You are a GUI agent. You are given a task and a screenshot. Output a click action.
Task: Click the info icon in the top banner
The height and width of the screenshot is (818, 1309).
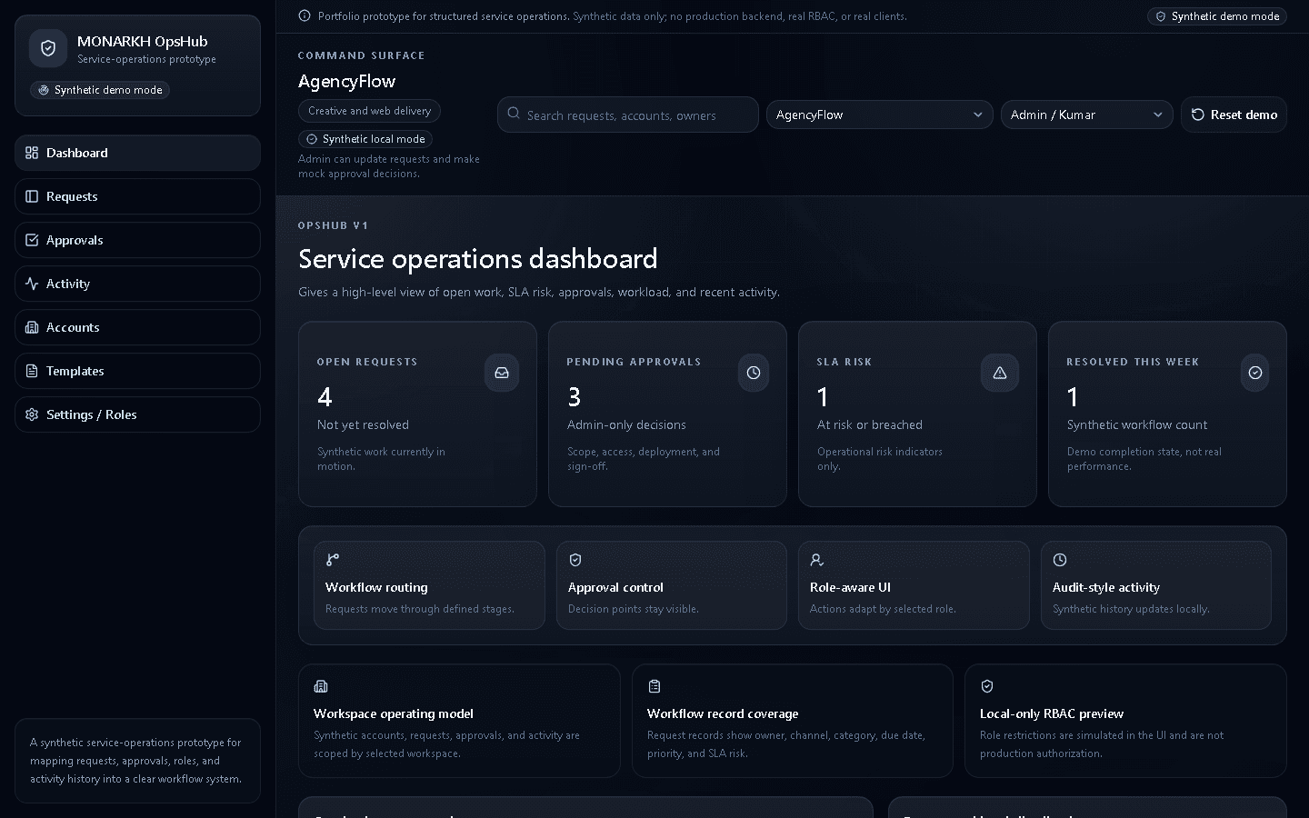pos(305,15)
